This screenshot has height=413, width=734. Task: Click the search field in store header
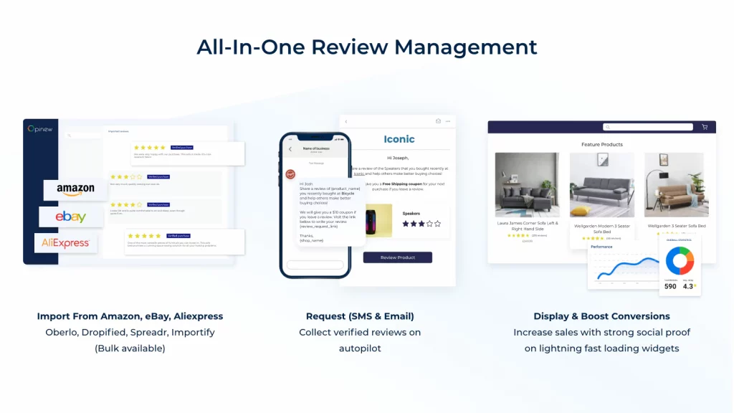click(x=648, y=127)
